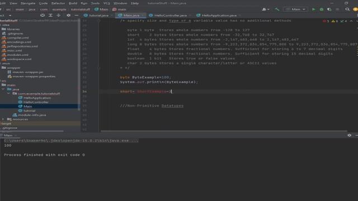This screenshot has height=201, width=358.
Task: Open the Tools menu
Action: point(95,3)
